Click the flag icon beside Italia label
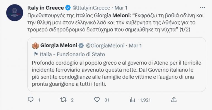Image resolution: width=212 pixels, height=110 pixels. coord(35,54)
